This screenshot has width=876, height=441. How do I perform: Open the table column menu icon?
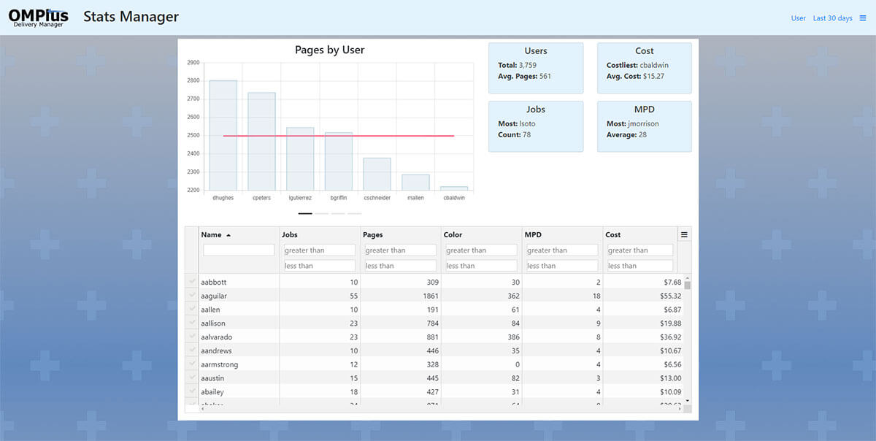(x=684, y=235)
